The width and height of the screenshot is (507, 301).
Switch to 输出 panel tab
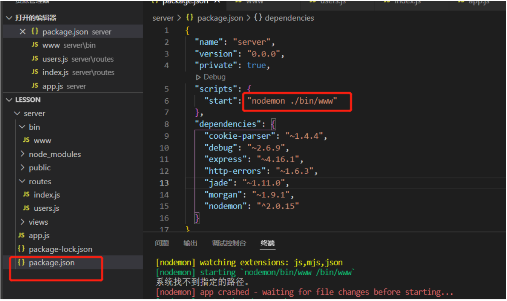190,243
